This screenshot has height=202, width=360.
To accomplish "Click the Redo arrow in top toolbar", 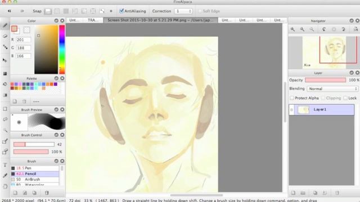I will pos(22,11).
